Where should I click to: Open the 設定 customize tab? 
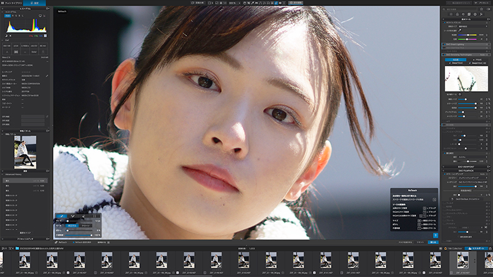pos(35,3)
